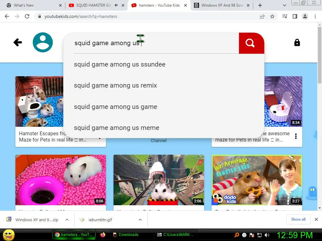
Task: Click the volume icon in system tray
Action: [267, 235]
